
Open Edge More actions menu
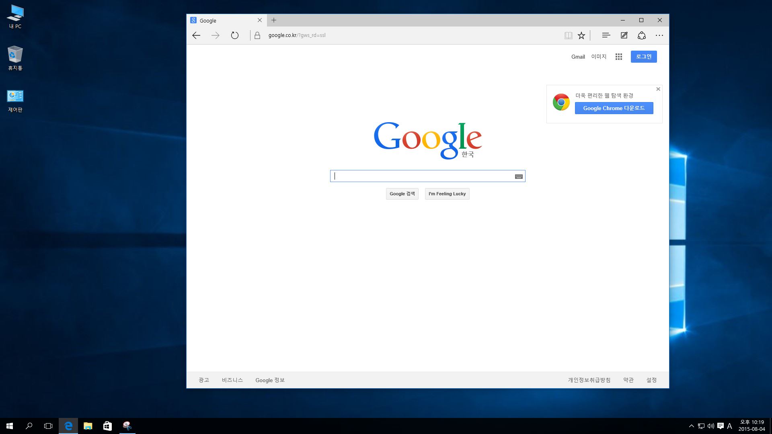659,35
